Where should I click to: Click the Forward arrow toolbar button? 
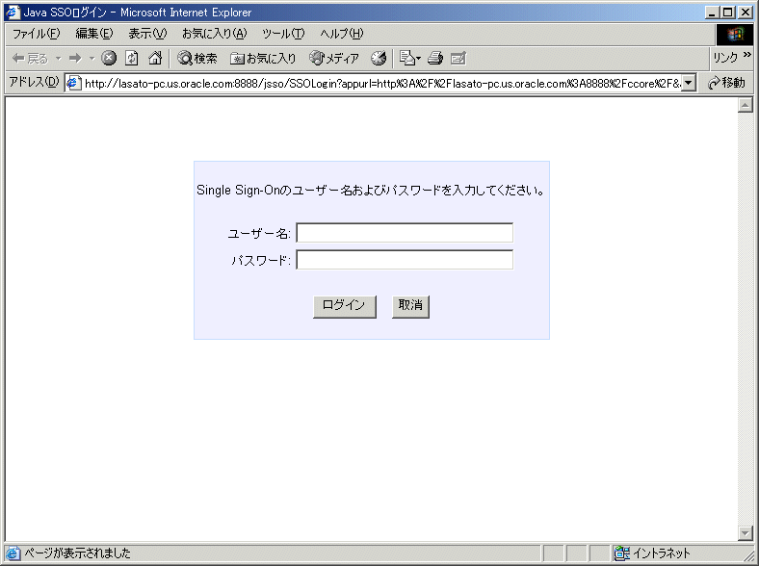pos(75,59)
